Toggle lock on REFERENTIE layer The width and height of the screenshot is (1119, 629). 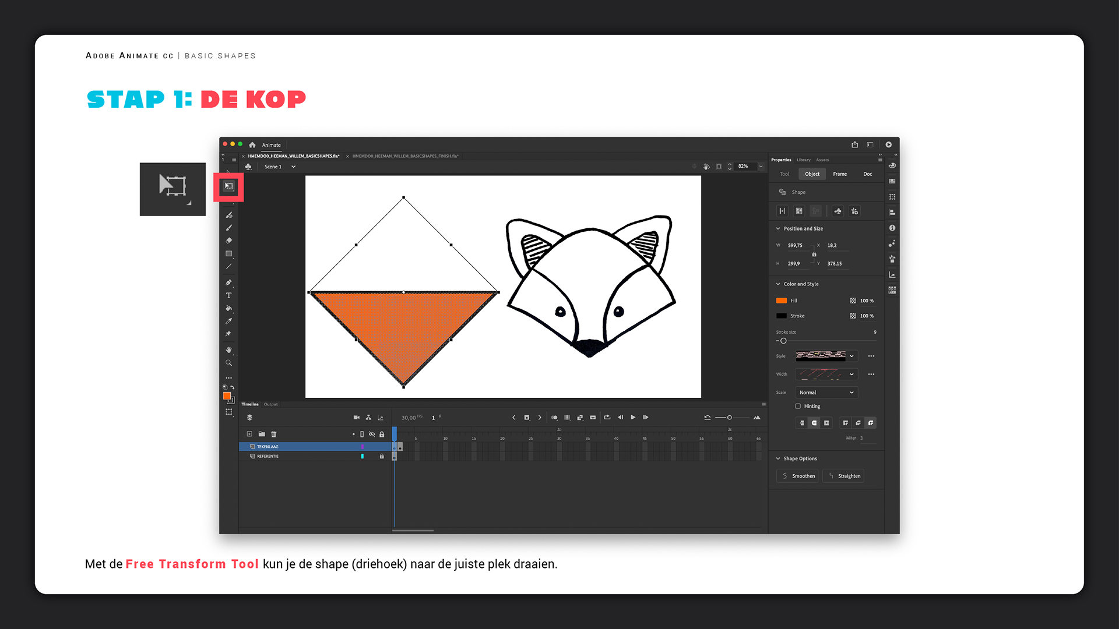pos(382,457)
